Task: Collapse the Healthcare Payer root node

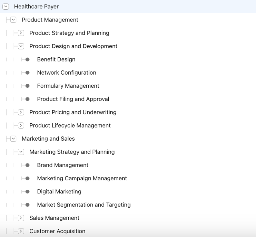Action: click(x=6, y=7)
